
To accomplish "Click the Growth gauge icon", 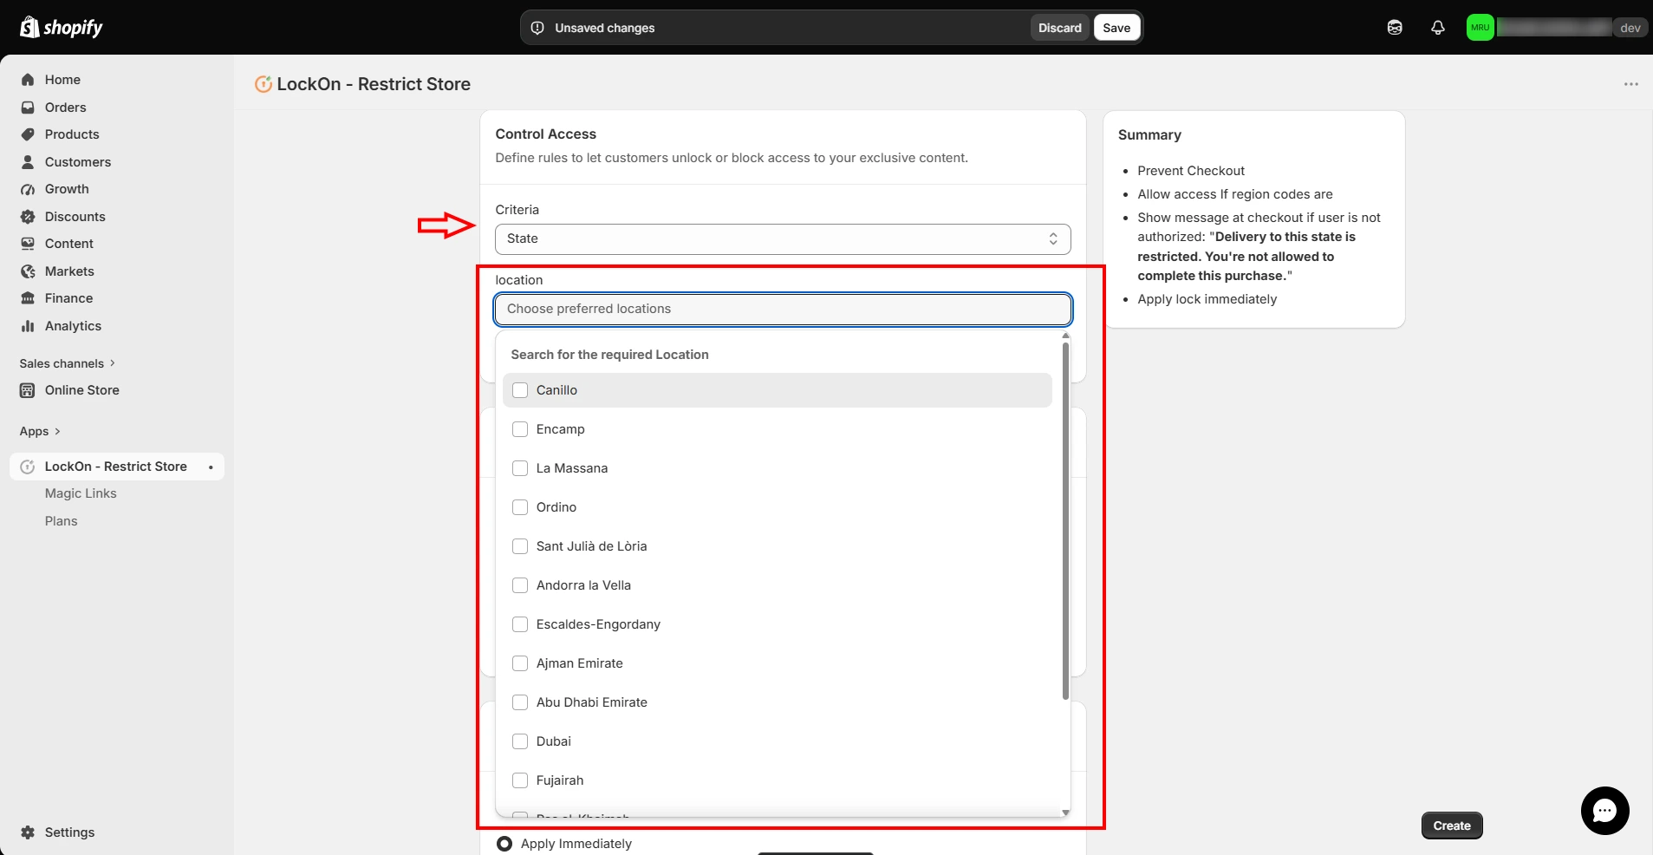I will [28, 189].
